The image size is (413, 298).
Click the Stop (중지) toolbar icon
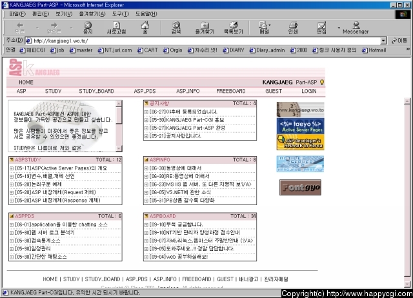[88, 28]
